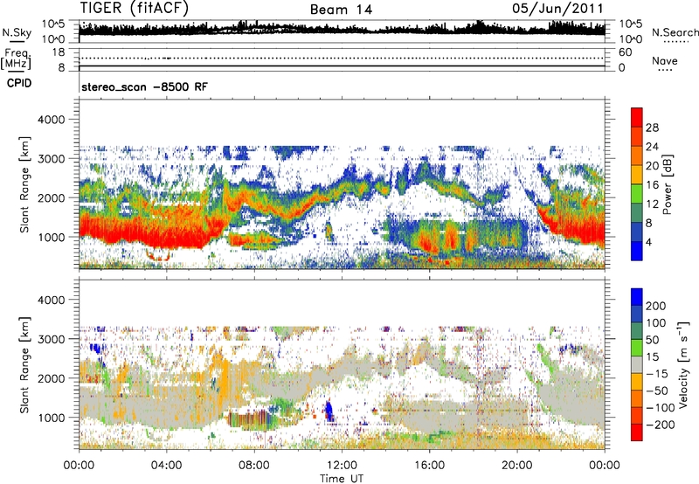Viewport: 699px width, 484px height.
Task: Click the "Nave" legend label
Action: (665, 61)
